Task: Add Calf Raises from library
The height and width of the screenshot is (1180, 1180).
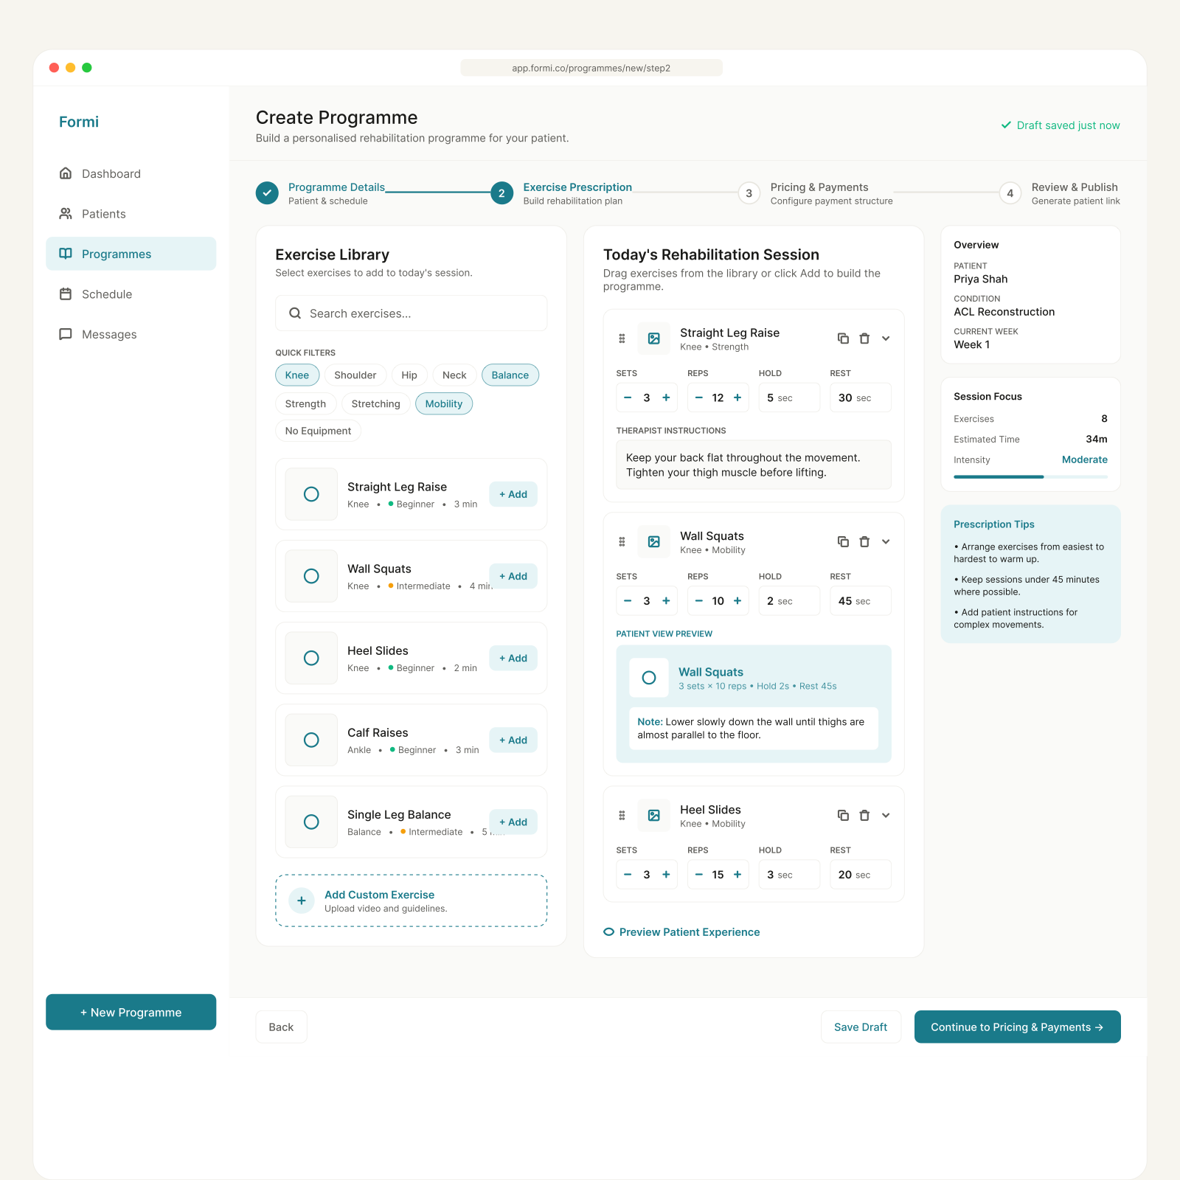Action: [513, 740]
